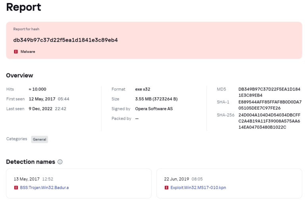
Task: Select the General category tag
Action: pyautogui.click(x=39, y=139)
